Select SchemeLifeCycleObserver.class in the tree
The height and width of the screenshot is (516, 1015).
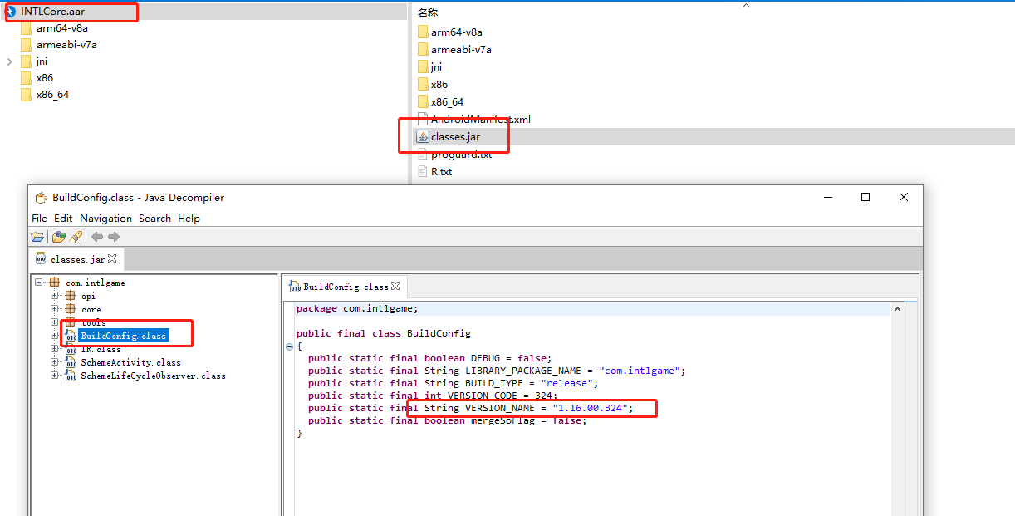[152, 376]
